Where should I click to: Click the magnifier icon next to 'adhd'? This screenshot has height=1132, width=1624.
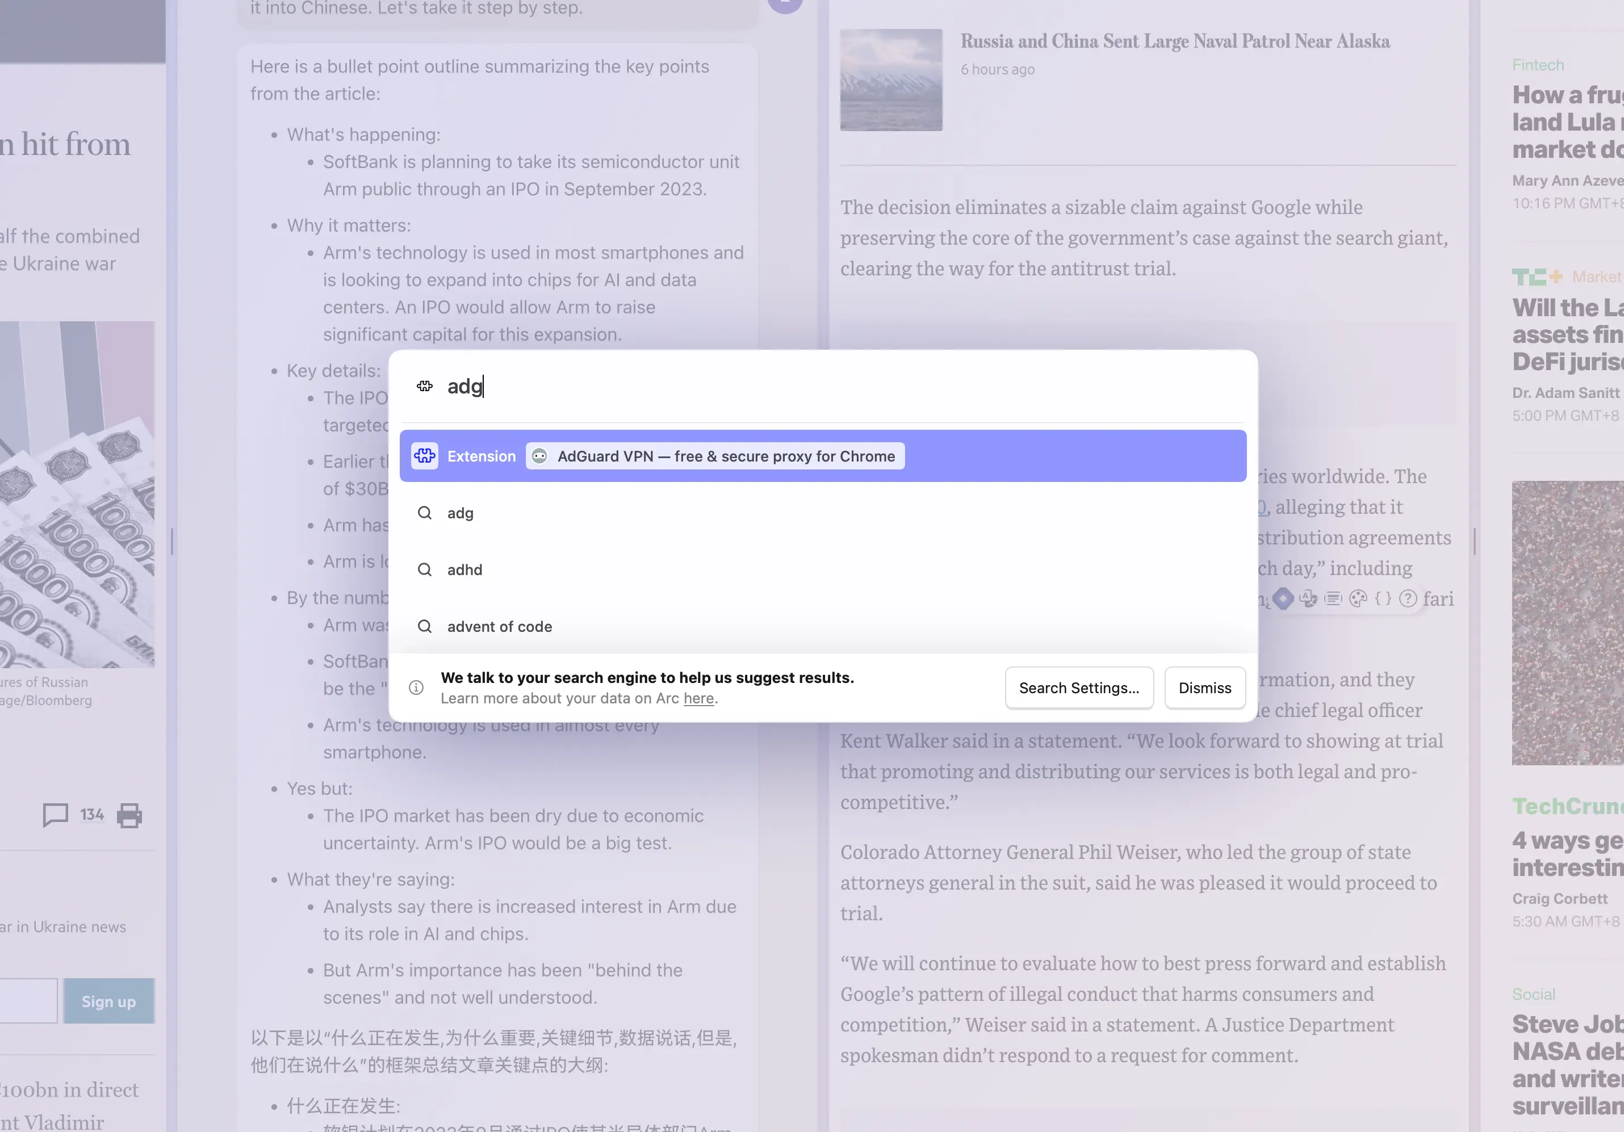pyautogui.click(x=424, y=569)
